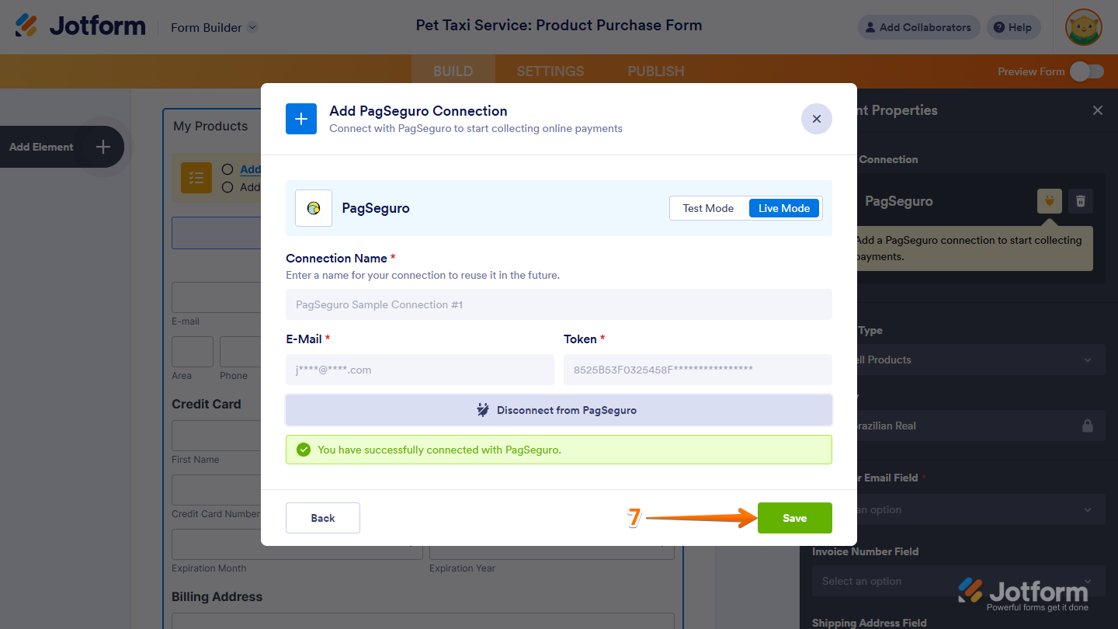The height and width of the screenshot is (629, 1118).
Task: Select Live Mode option
Action: (x=783, y=208)
